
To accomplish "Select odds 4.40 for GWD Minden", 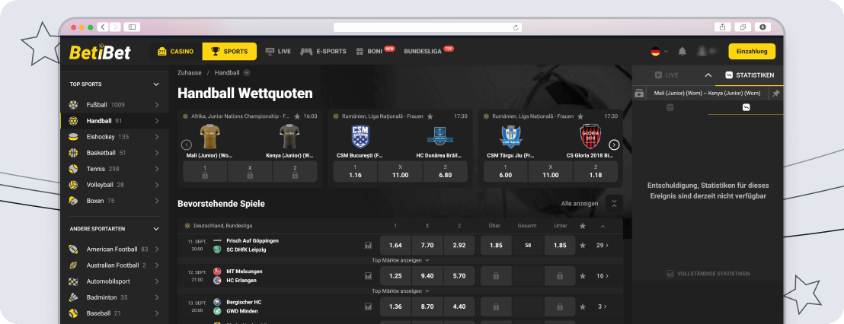I will coord(459,307).
